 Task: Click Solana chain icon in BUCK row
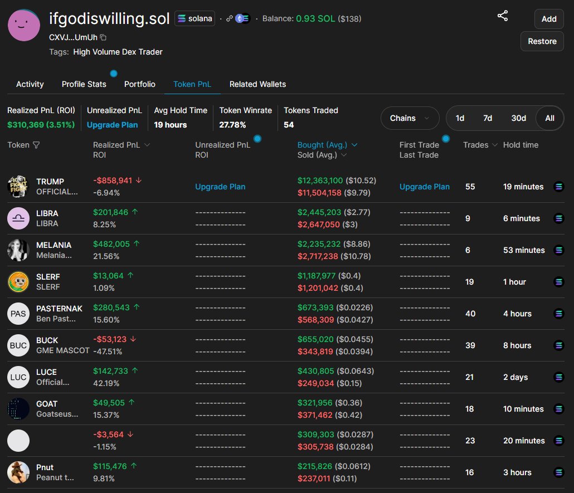(558, 345)
